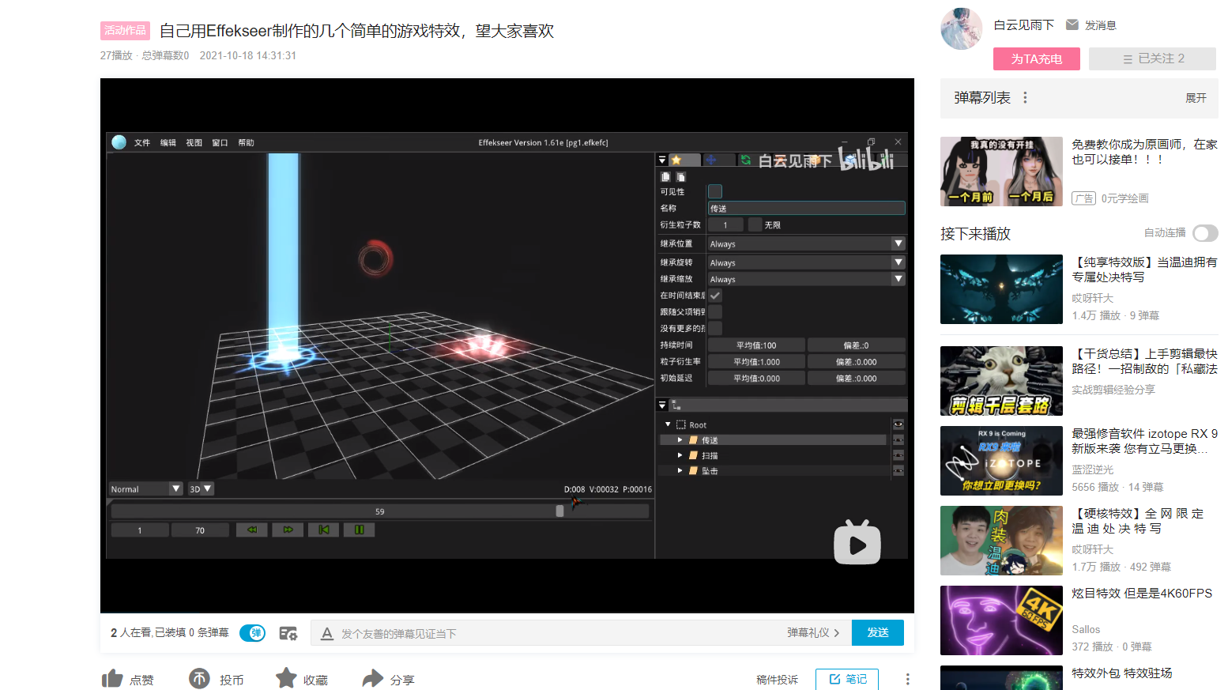This screenshot has width=1228, height=690.
Task: Open the 弹幕礼仪 link
Action: pyautogui.click(x=813, y=632)
